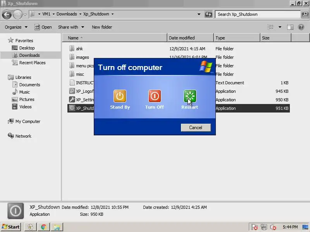Click the first taskbar pinned icon
The height and width of the screenshot is (232, 310).
[31, 227]
